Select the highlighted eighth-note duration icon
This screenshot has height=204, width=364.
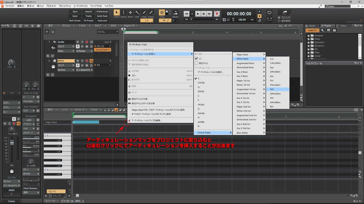(116, 110)
